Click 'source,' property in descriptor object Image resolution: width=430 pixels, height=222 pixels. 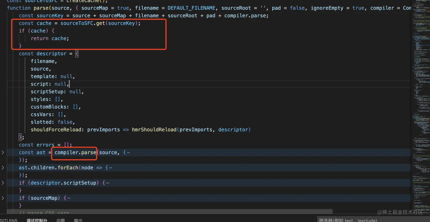pyautogui.click(x=41, y=69)
